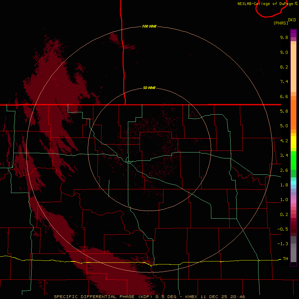The height and width of the screenshot is (299, 299).
Task: Click the purple segment atop the color bar
Action: (x=293, y=33)
